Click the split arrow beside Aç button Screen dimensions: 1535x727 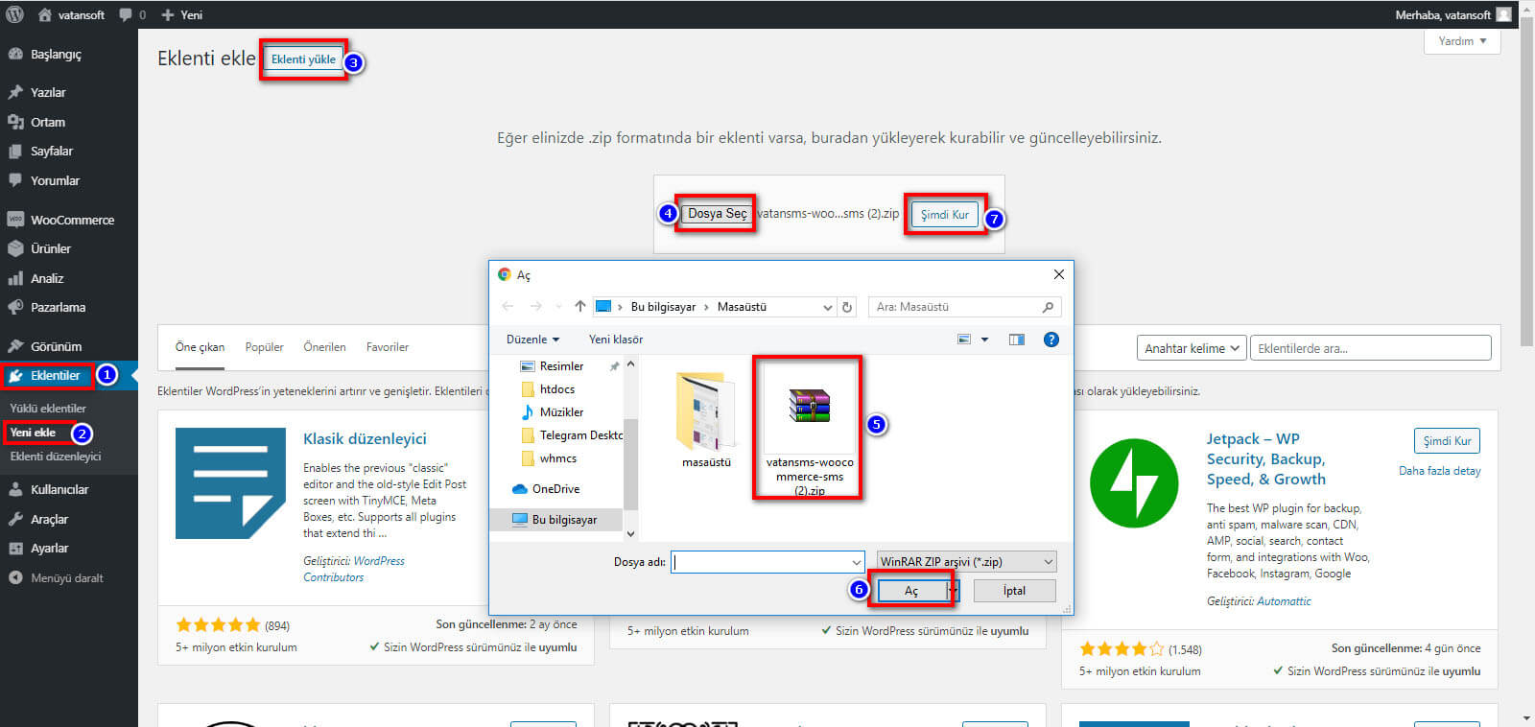pos(954,591)
